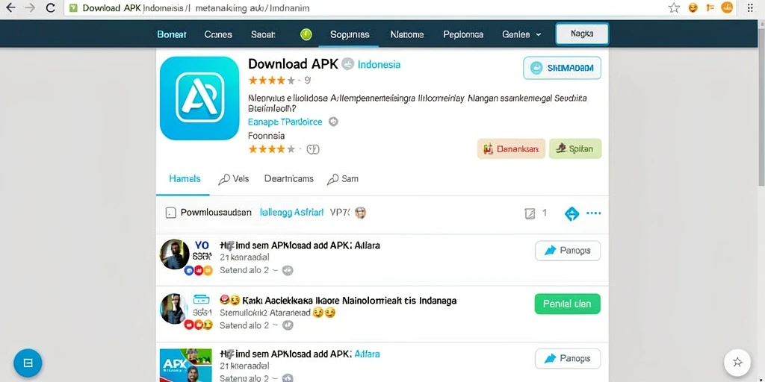Reload the page with refresh icon
This screenshot has height=382, width=765.
[50, 7]
